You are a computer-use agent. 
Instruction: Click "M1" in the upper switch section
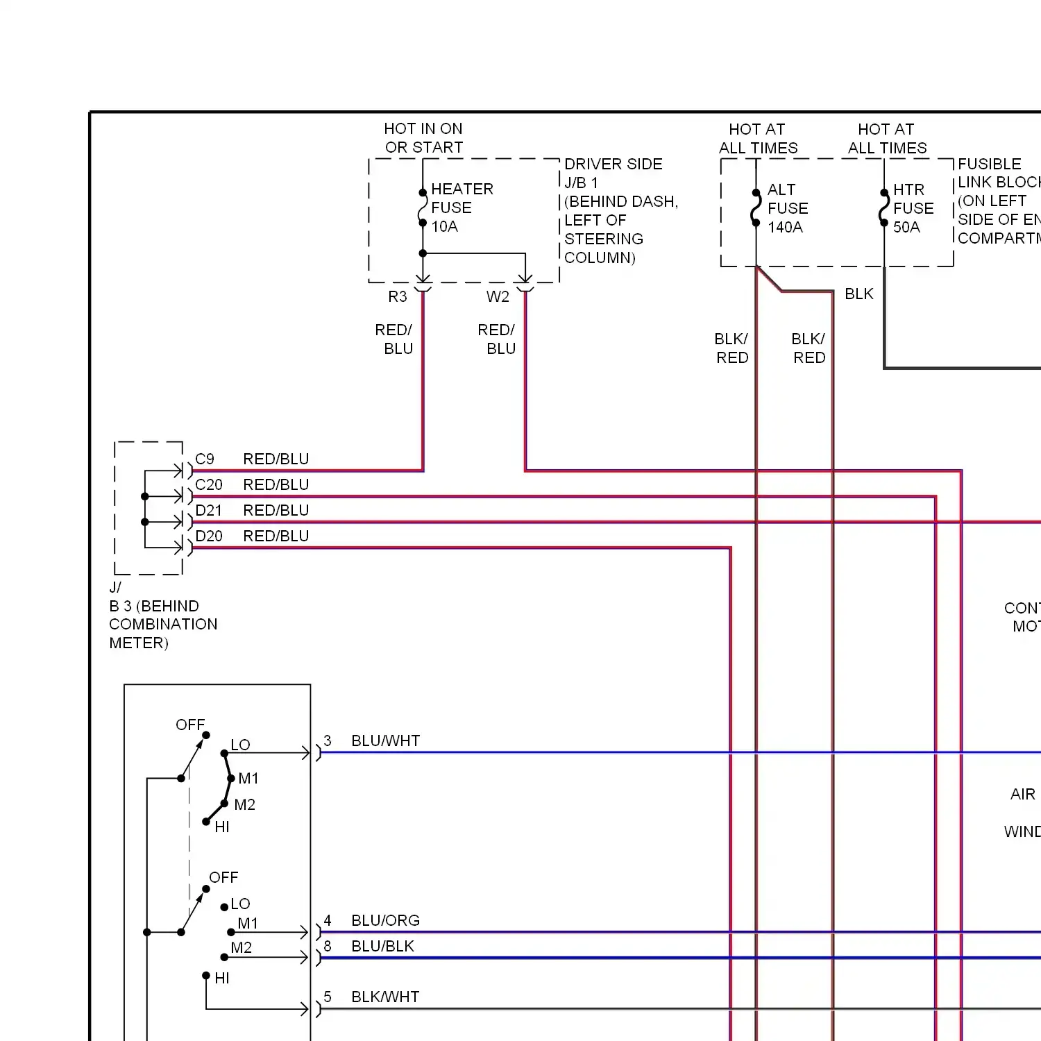248,779
